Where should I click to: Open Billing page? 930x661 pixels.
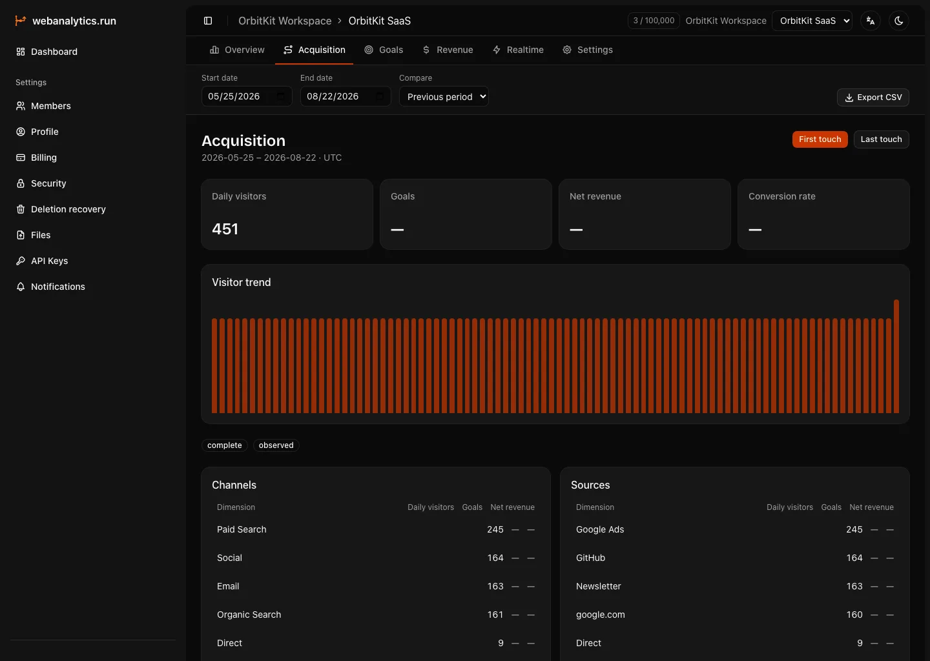[x=93, y=158]
